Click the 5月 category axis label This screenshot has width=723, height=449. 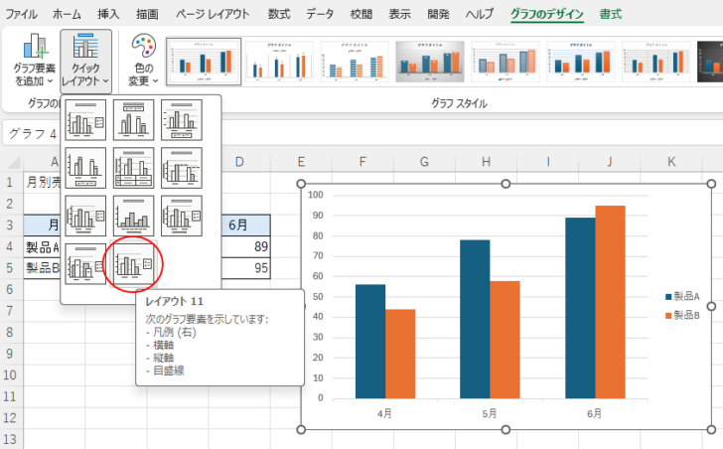click(x=490, y=413)
